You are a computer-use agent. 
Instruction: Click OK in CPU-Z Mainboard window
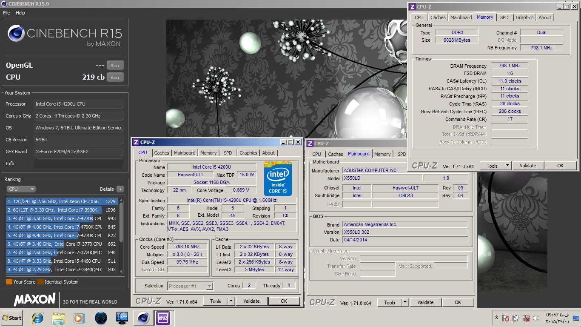pyautogui.click(x=458, y=302)
